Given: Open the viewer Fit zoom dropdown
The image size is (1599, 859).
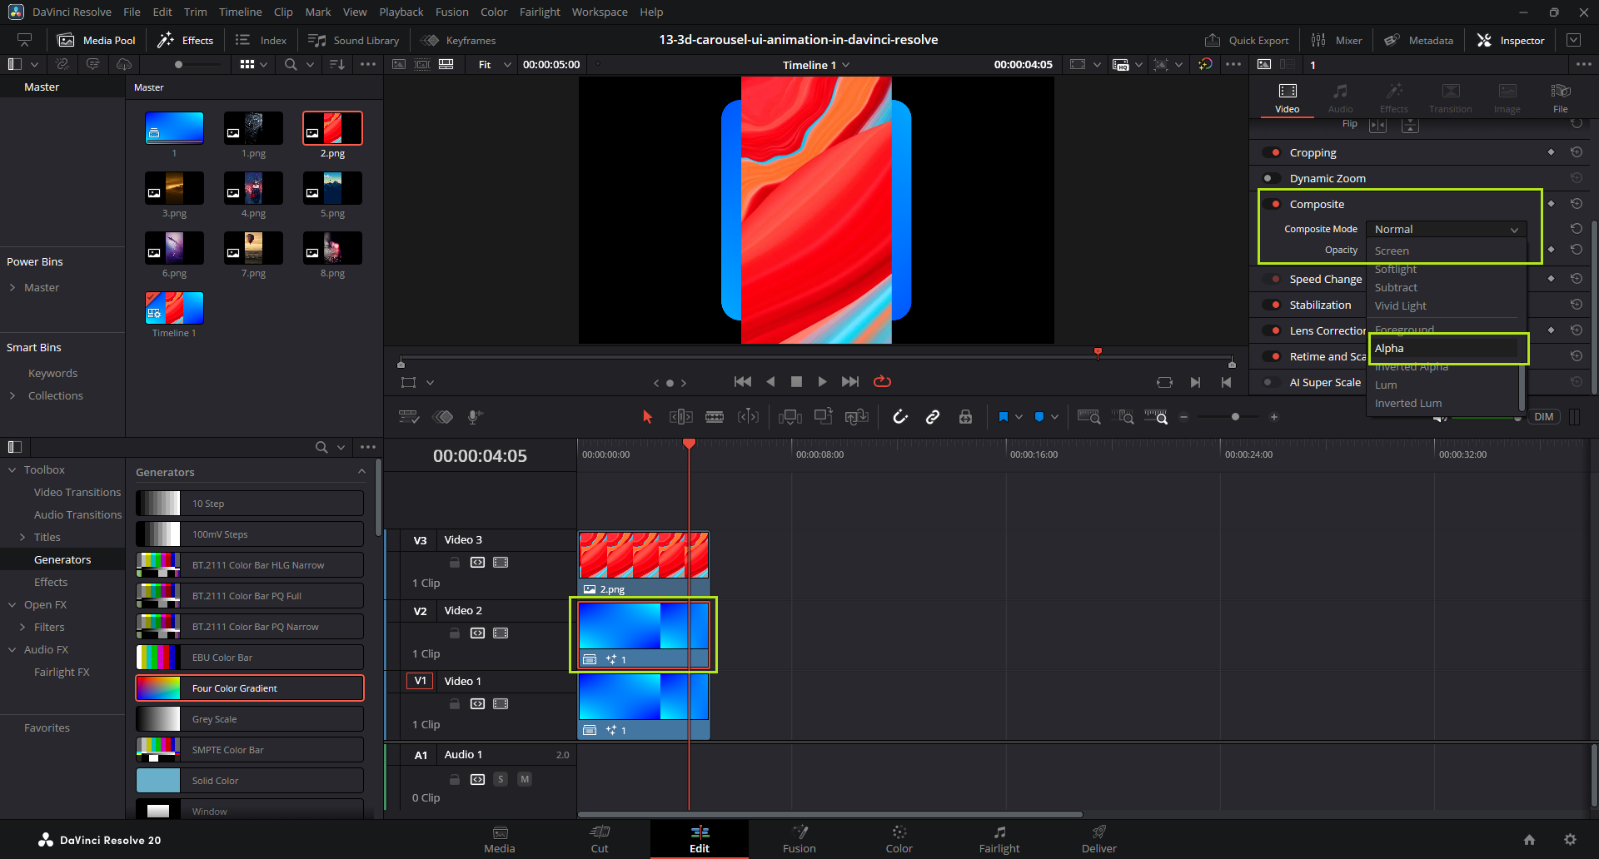Looking at the screenshot, I should click(x=494, y=65).
